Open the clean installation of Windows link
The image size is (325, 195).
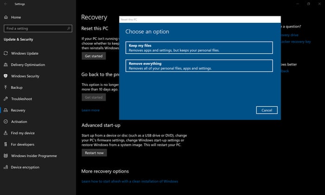(130, 181)
